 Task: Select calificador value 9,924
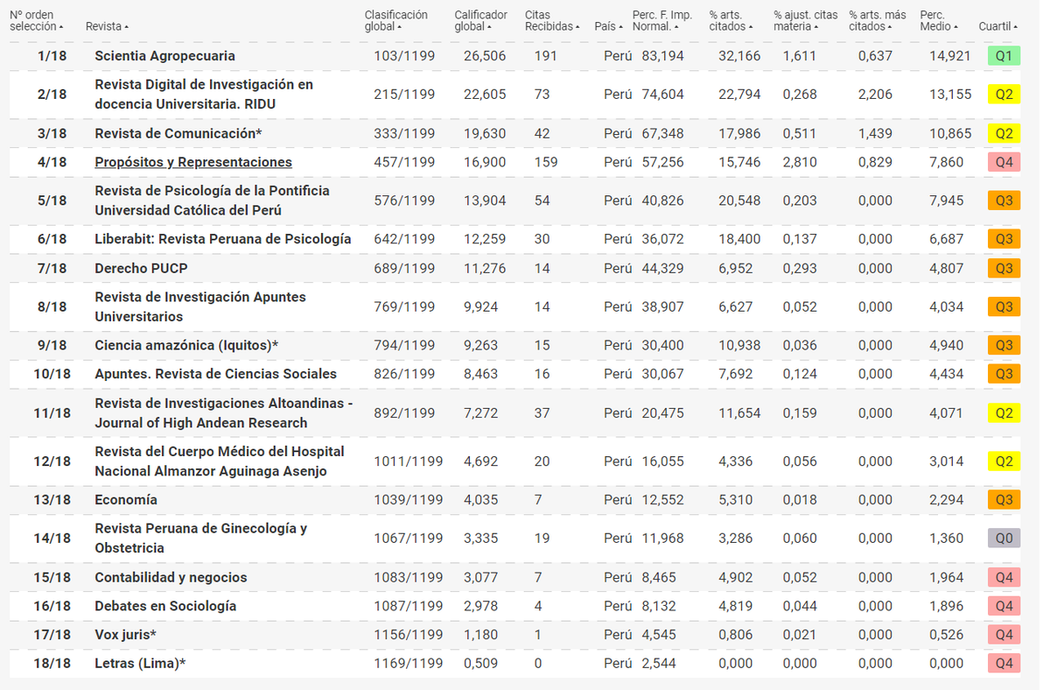(x=481, y=306)
